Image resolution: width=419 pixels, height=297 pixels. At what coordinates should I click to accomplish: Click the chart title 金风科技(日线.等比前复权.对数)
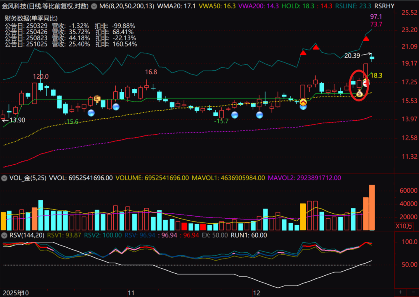[45, 6]
